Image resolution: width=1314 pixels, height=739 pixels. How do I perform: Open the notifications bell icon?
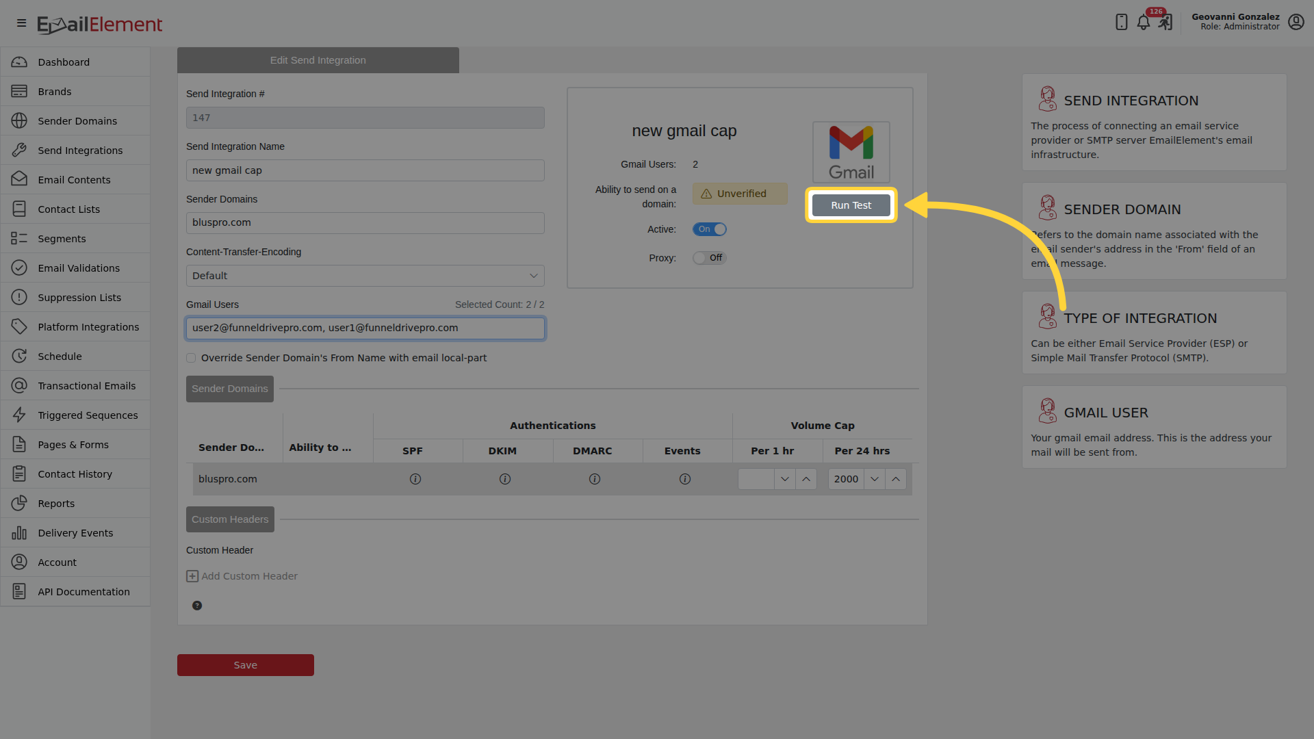point(1143,23)
